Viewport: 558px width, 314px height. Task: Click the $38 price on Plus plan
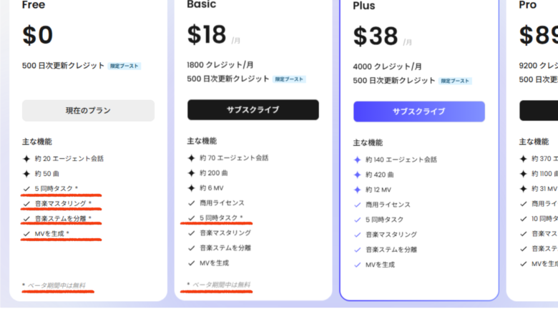(x=376, y=36)
